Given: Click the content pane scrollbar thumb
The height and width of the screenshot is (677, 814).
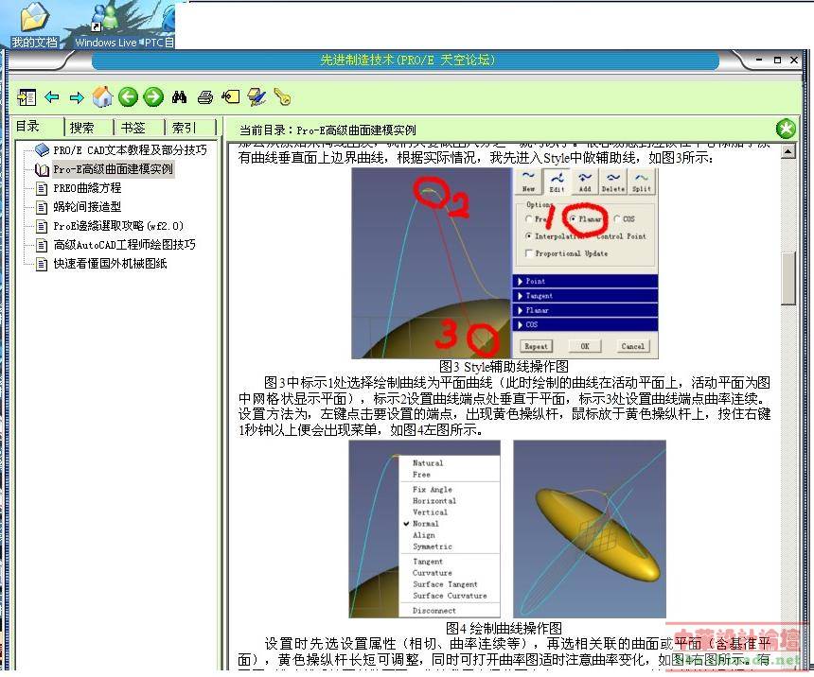Looking at the screenshot, I should [788, 279].
